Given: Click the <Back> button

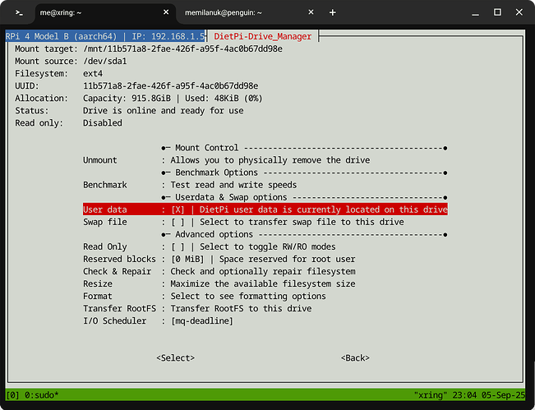Looking at the screenshot, I should pos(355,357).
